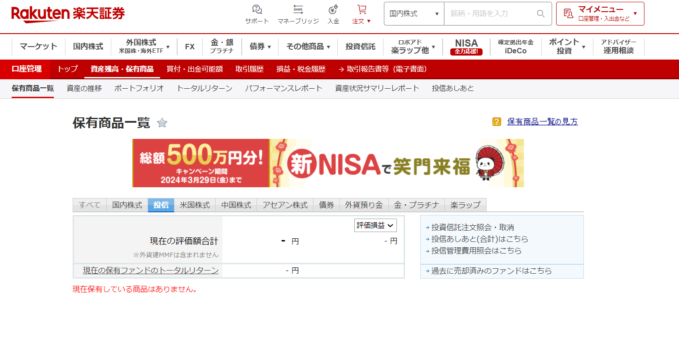Click the Support speech bubble icon
The width and height of the screenshot is (679, 357).
pyautogui.click(x=257, y=10)
